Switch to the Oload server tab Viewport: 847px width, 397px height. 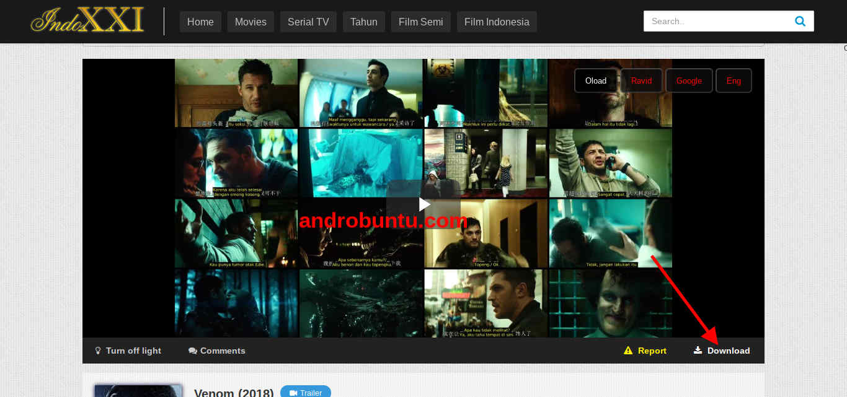pyautogui.click(x=595, y=81)
